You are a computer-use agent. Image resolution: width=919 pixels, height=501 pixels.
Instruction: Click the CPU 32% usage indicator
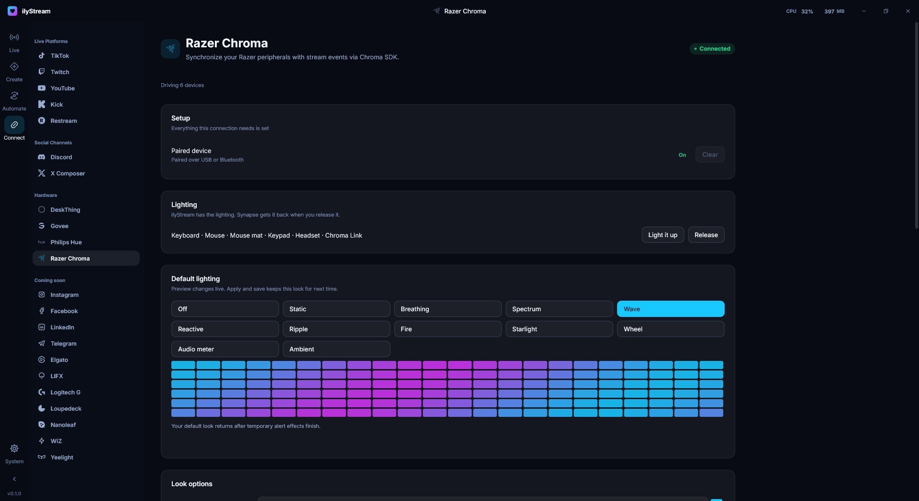pyautogui.click(x=799, y=11)
